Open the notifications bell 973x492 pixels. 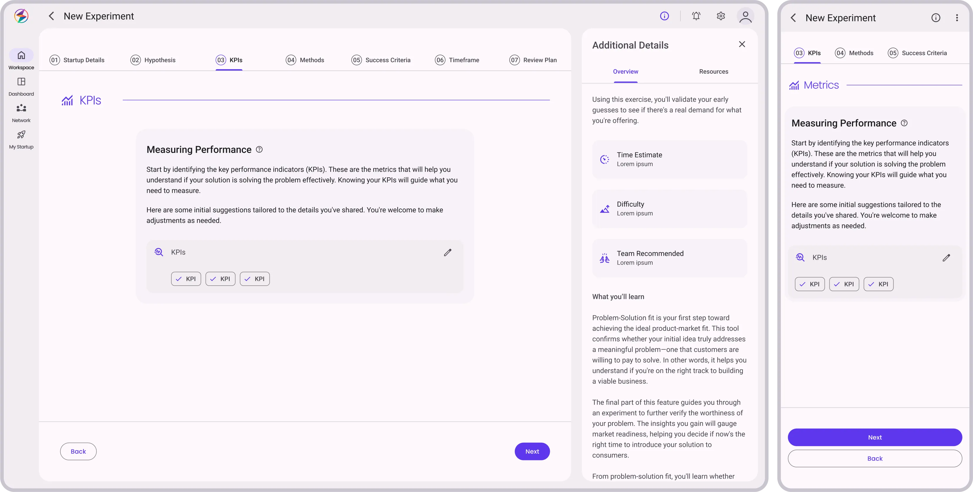tap(696, 16)
